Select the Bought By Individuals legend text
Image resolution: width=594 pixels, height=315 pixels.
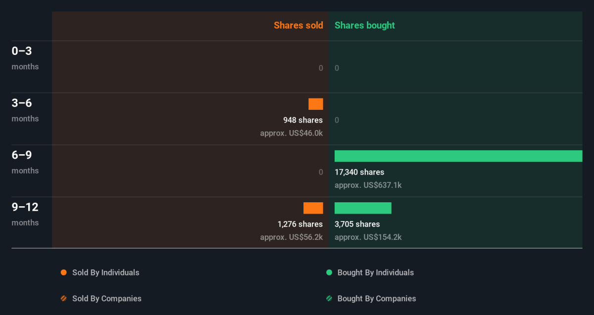[x=375, y=272]
